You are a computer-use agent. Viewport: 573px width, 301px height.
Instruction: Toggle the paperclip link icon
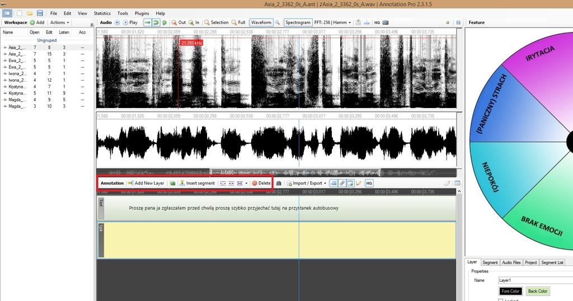coord(342,183)
